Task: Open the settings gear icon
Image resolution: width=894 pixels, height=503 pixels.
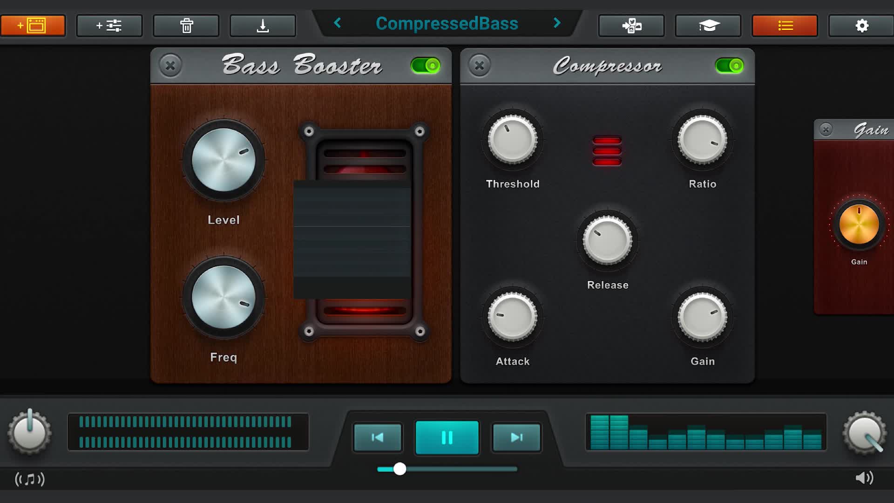Action: (x=861, y=25)
